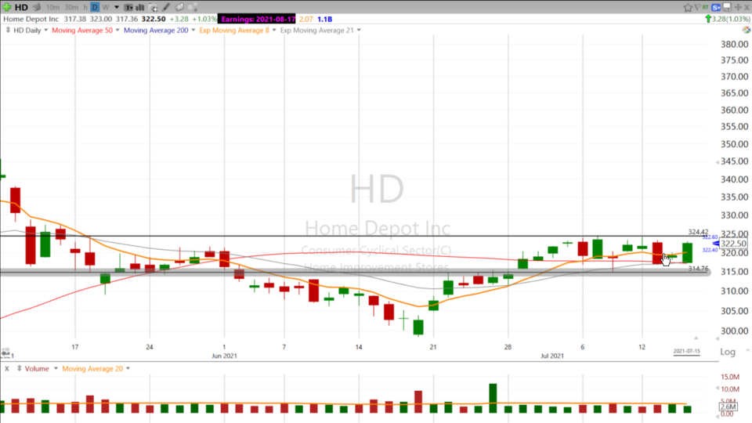Click the Moving Average 20 volume label
752x423 pixels.
92,369
